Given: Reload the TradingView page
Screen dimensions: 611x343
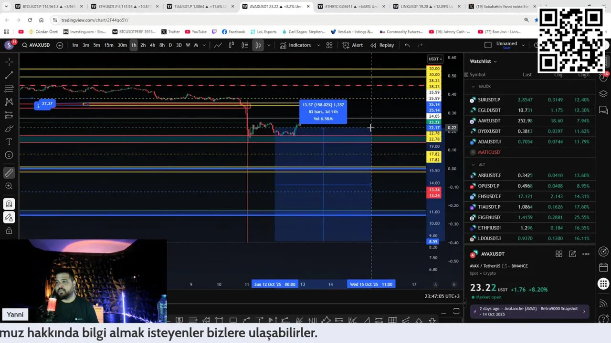Looking at the screenshot, I should click(30, 20).
